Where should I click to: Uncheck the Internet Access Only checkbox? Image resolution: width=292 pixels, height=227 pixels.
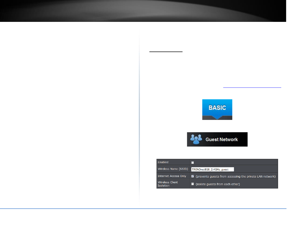pos(193,176)
